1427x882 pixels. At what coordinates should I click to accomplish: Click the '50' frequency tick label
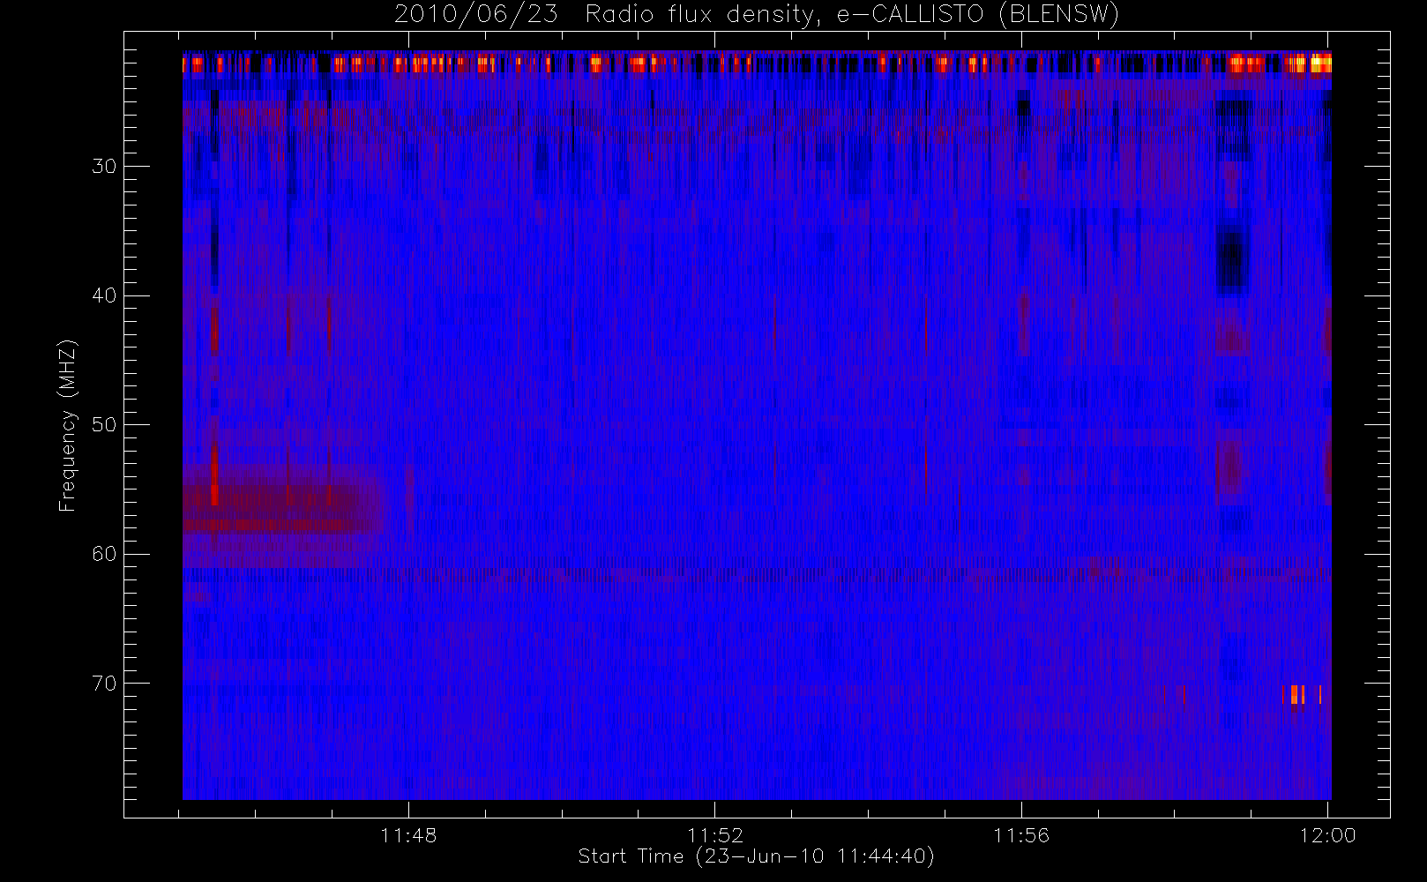click(x=104, y=424)
